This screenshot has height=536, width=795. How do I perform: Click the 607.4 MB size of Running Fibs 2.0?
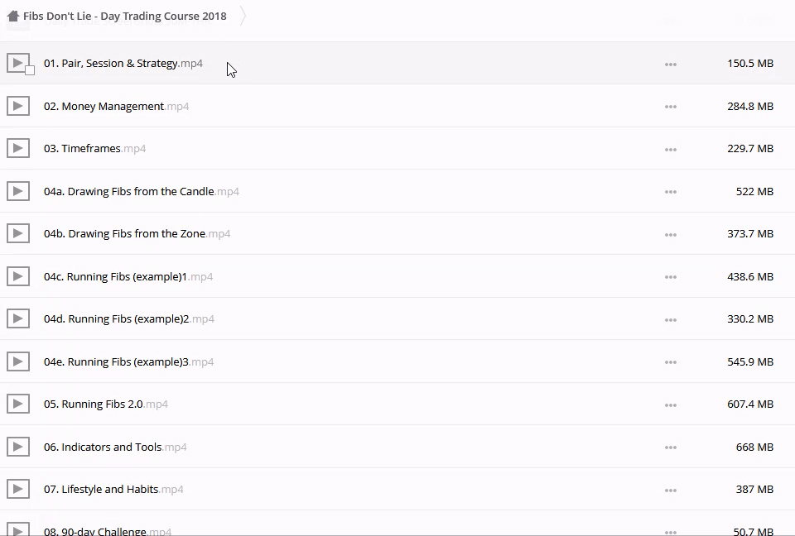750,404
